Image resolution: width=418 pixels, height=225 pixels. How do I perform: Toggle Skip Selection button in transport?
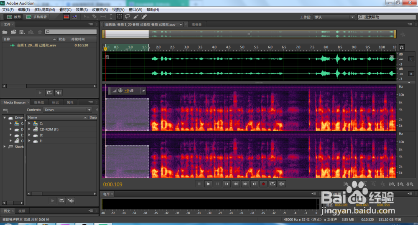click(282, 184)
